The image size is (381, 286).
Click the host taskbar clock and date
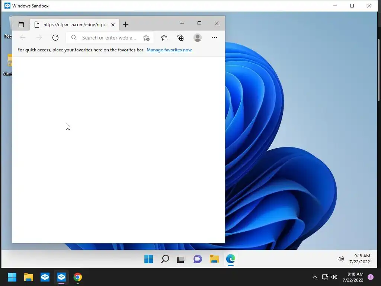353,277
